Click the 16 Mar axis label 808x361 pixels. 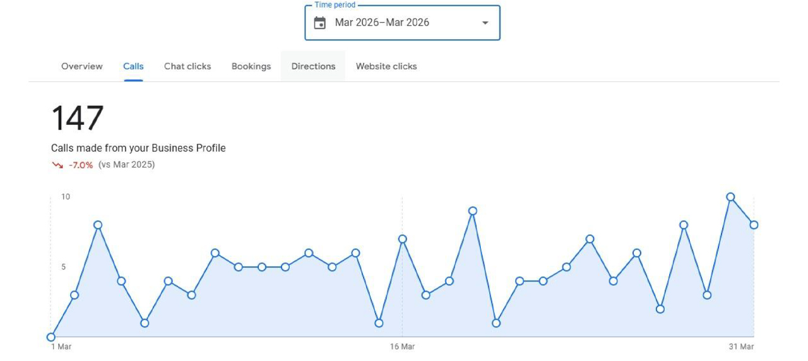(x=402, y=347)
